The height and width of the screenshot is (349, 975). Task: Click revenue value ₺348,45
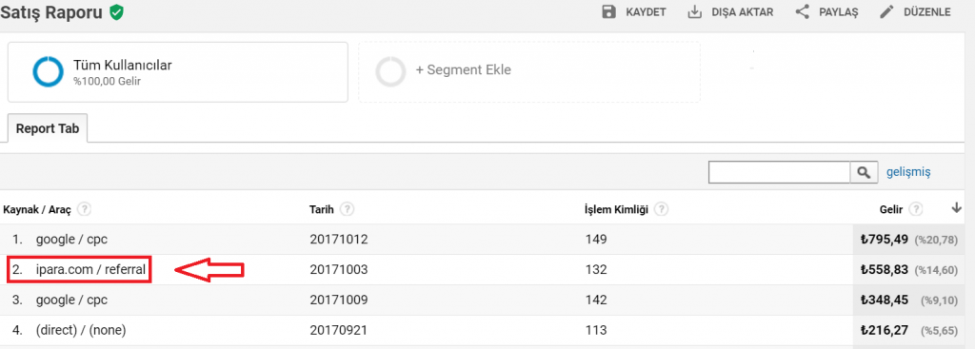[x=885, y=300]
